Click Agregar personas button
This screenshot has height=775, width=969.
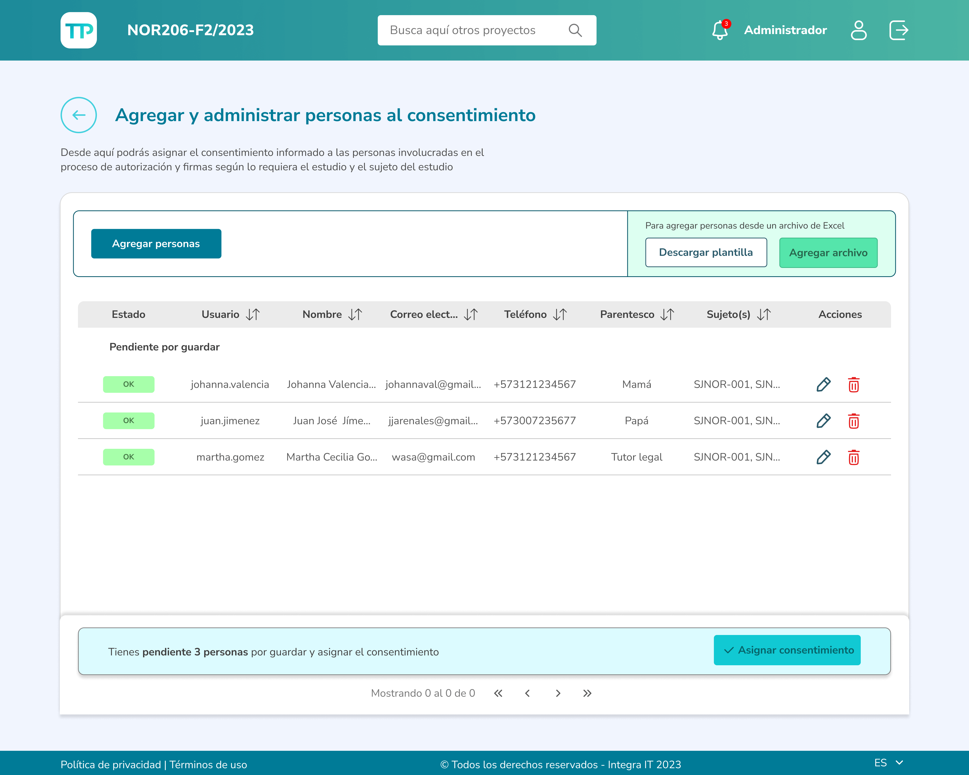[x=156, y=243]
